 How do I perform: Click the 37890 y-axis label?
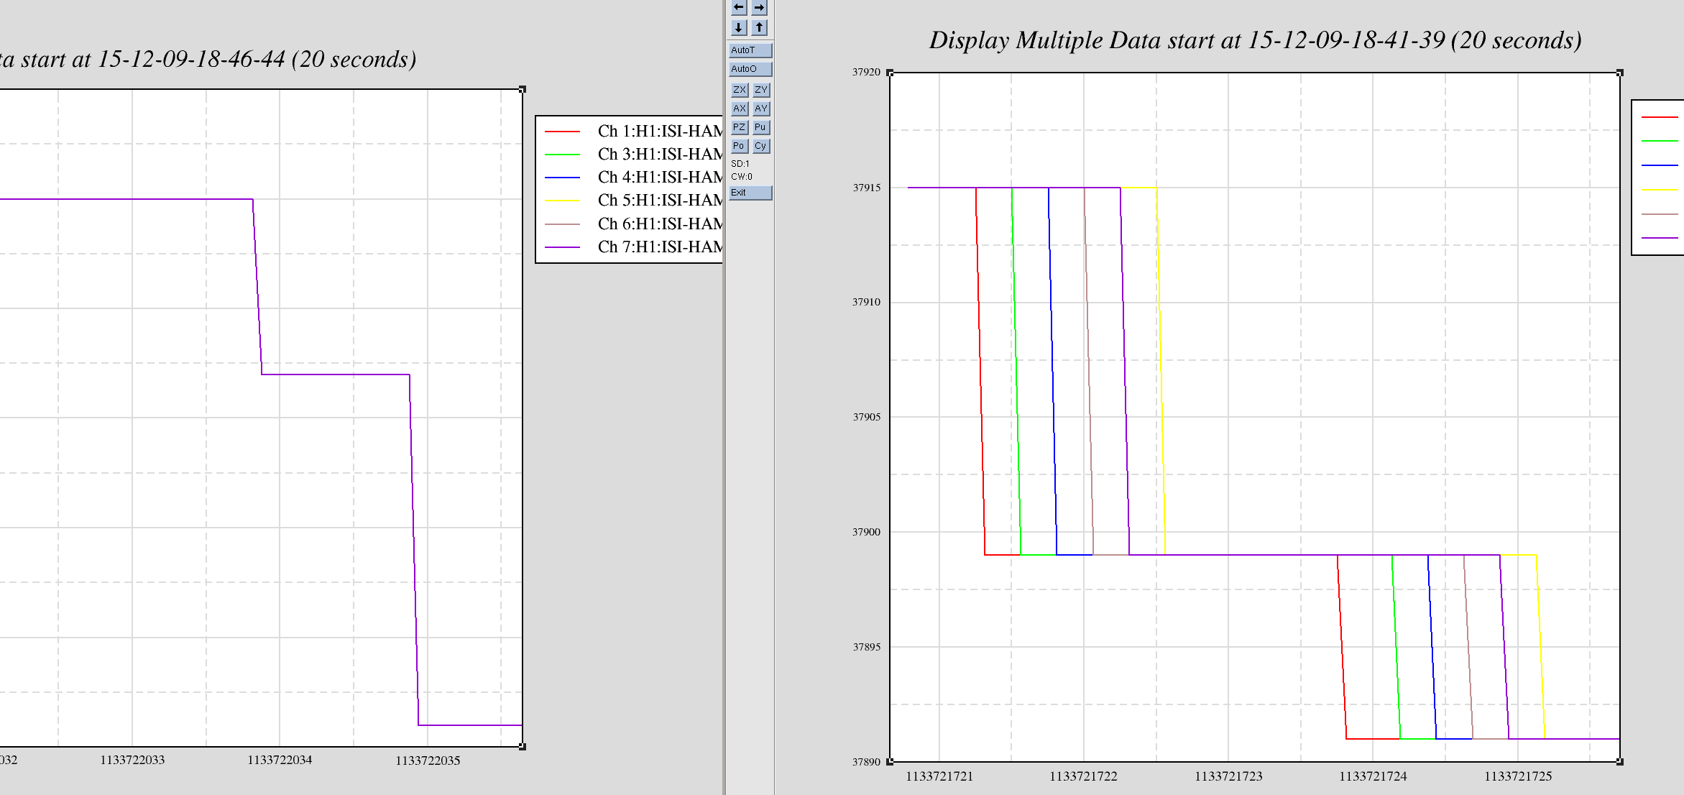pos(866,762)
